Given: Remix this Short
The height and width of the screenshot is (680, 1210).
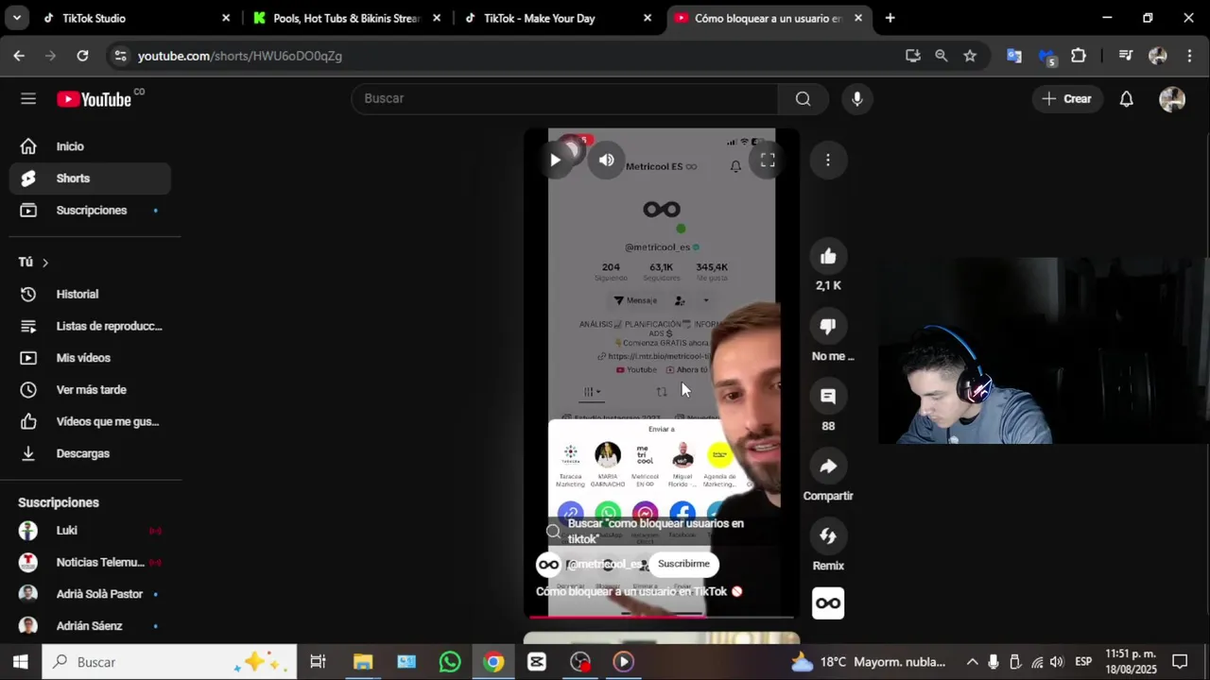Looking at the screenshot, I should [828, 535].
